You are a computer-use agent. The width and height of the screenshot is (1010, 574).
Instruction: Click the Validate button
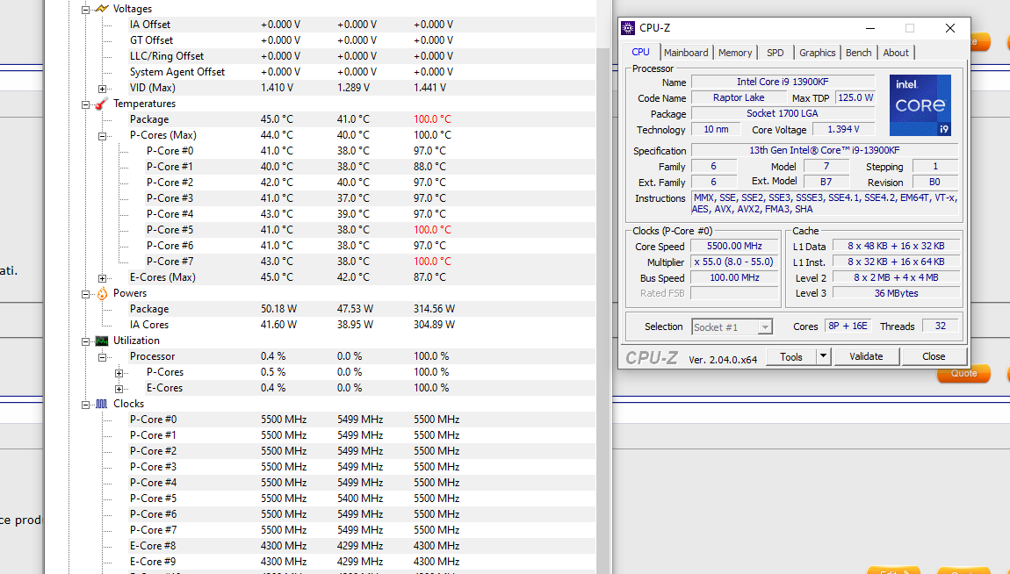click(x=866, y=356)
